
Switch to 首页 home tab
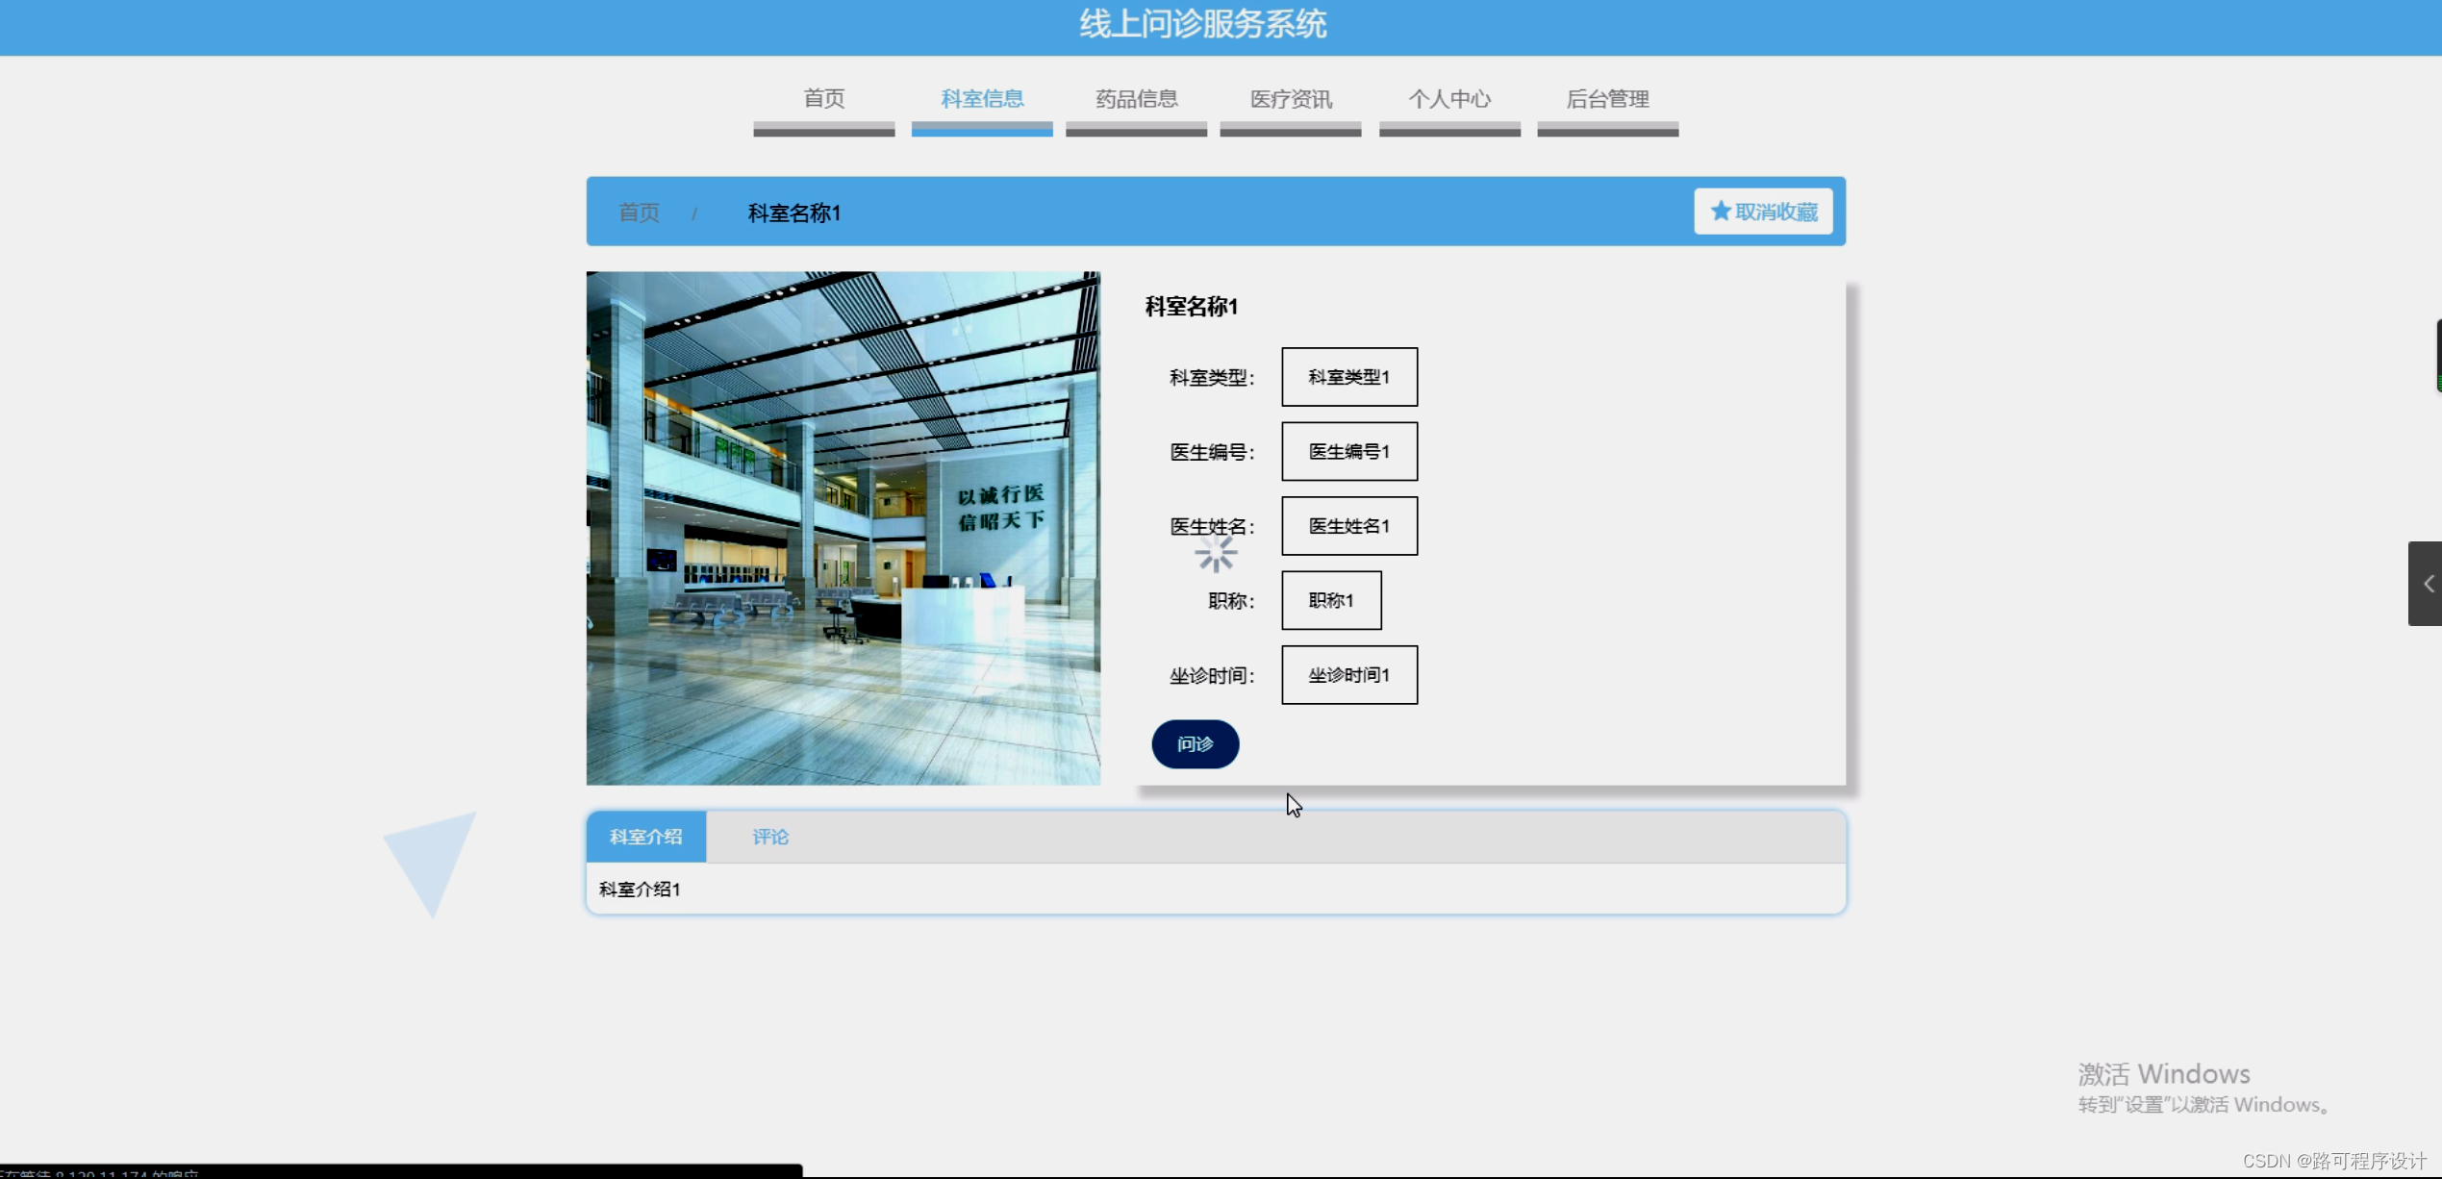822,98
